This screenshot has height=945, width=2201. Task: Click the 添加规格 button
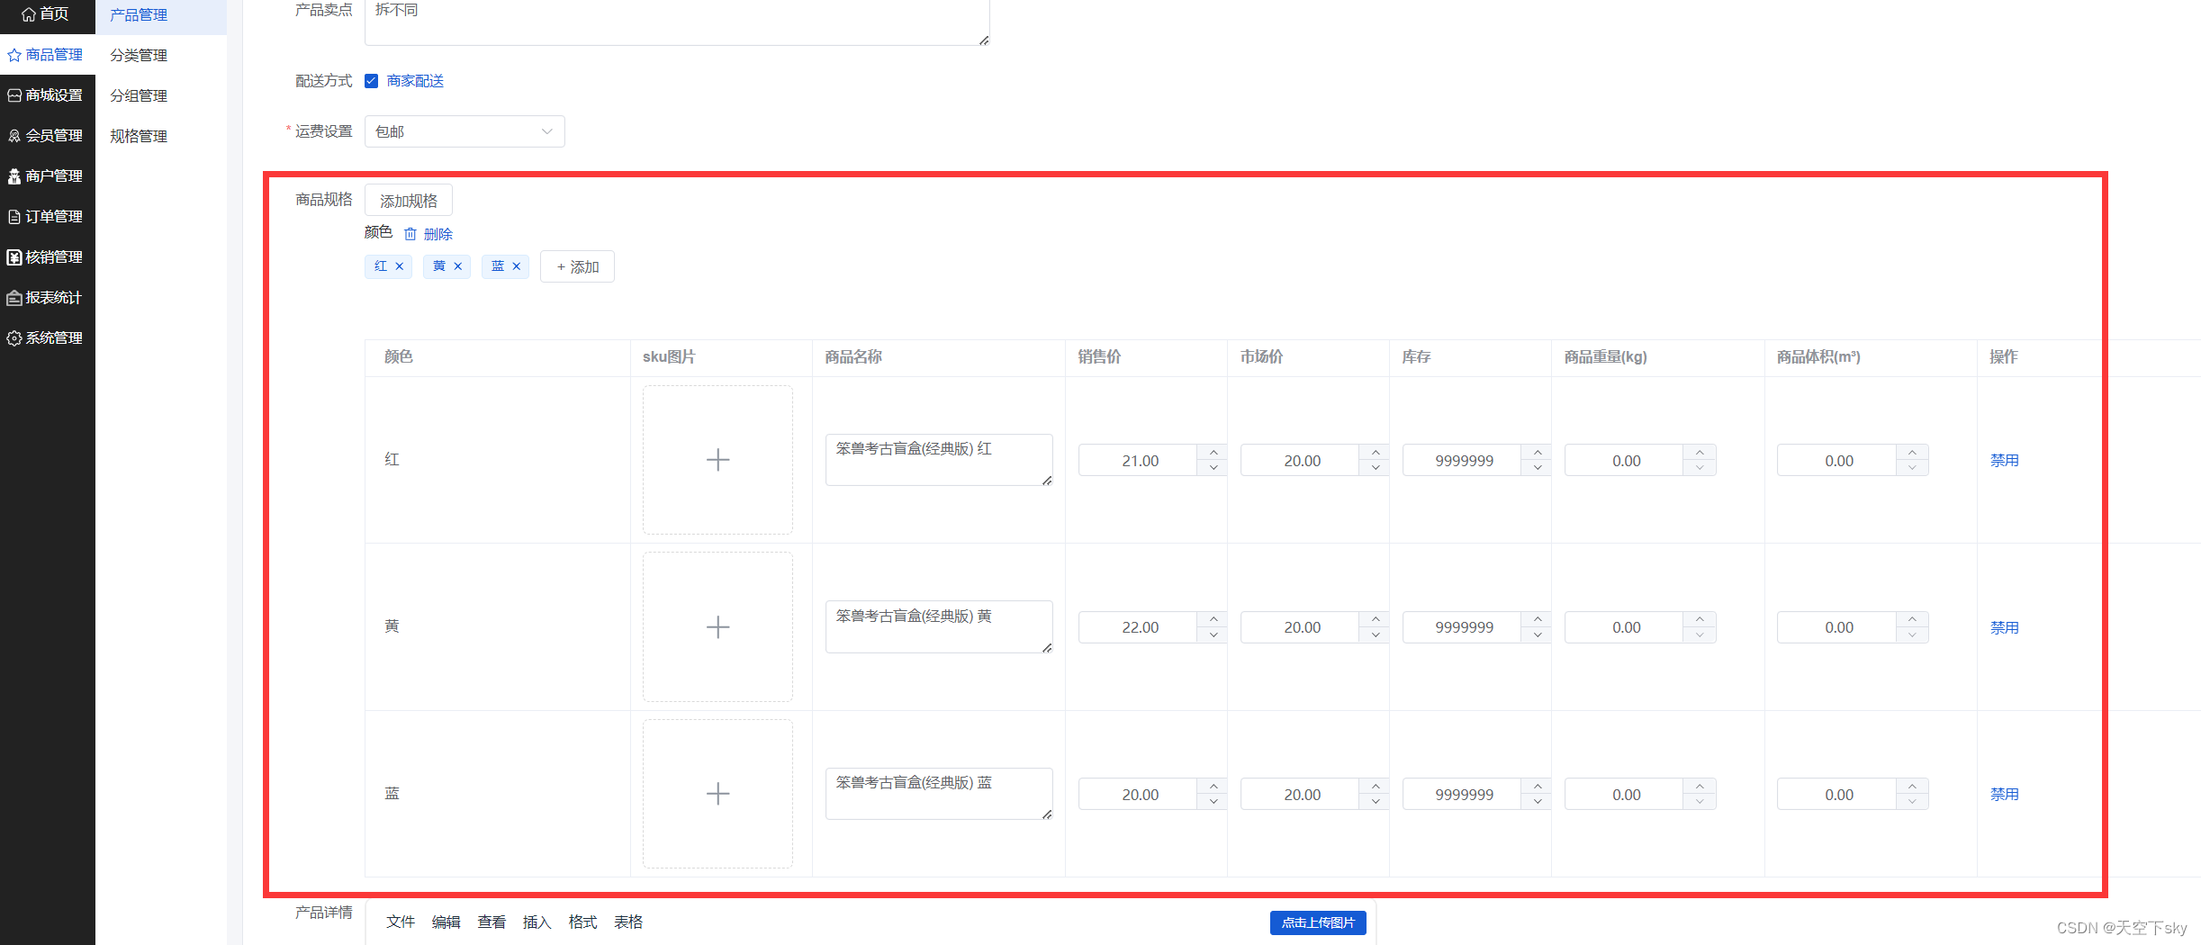pyautogui.click(x=409, y=201)
